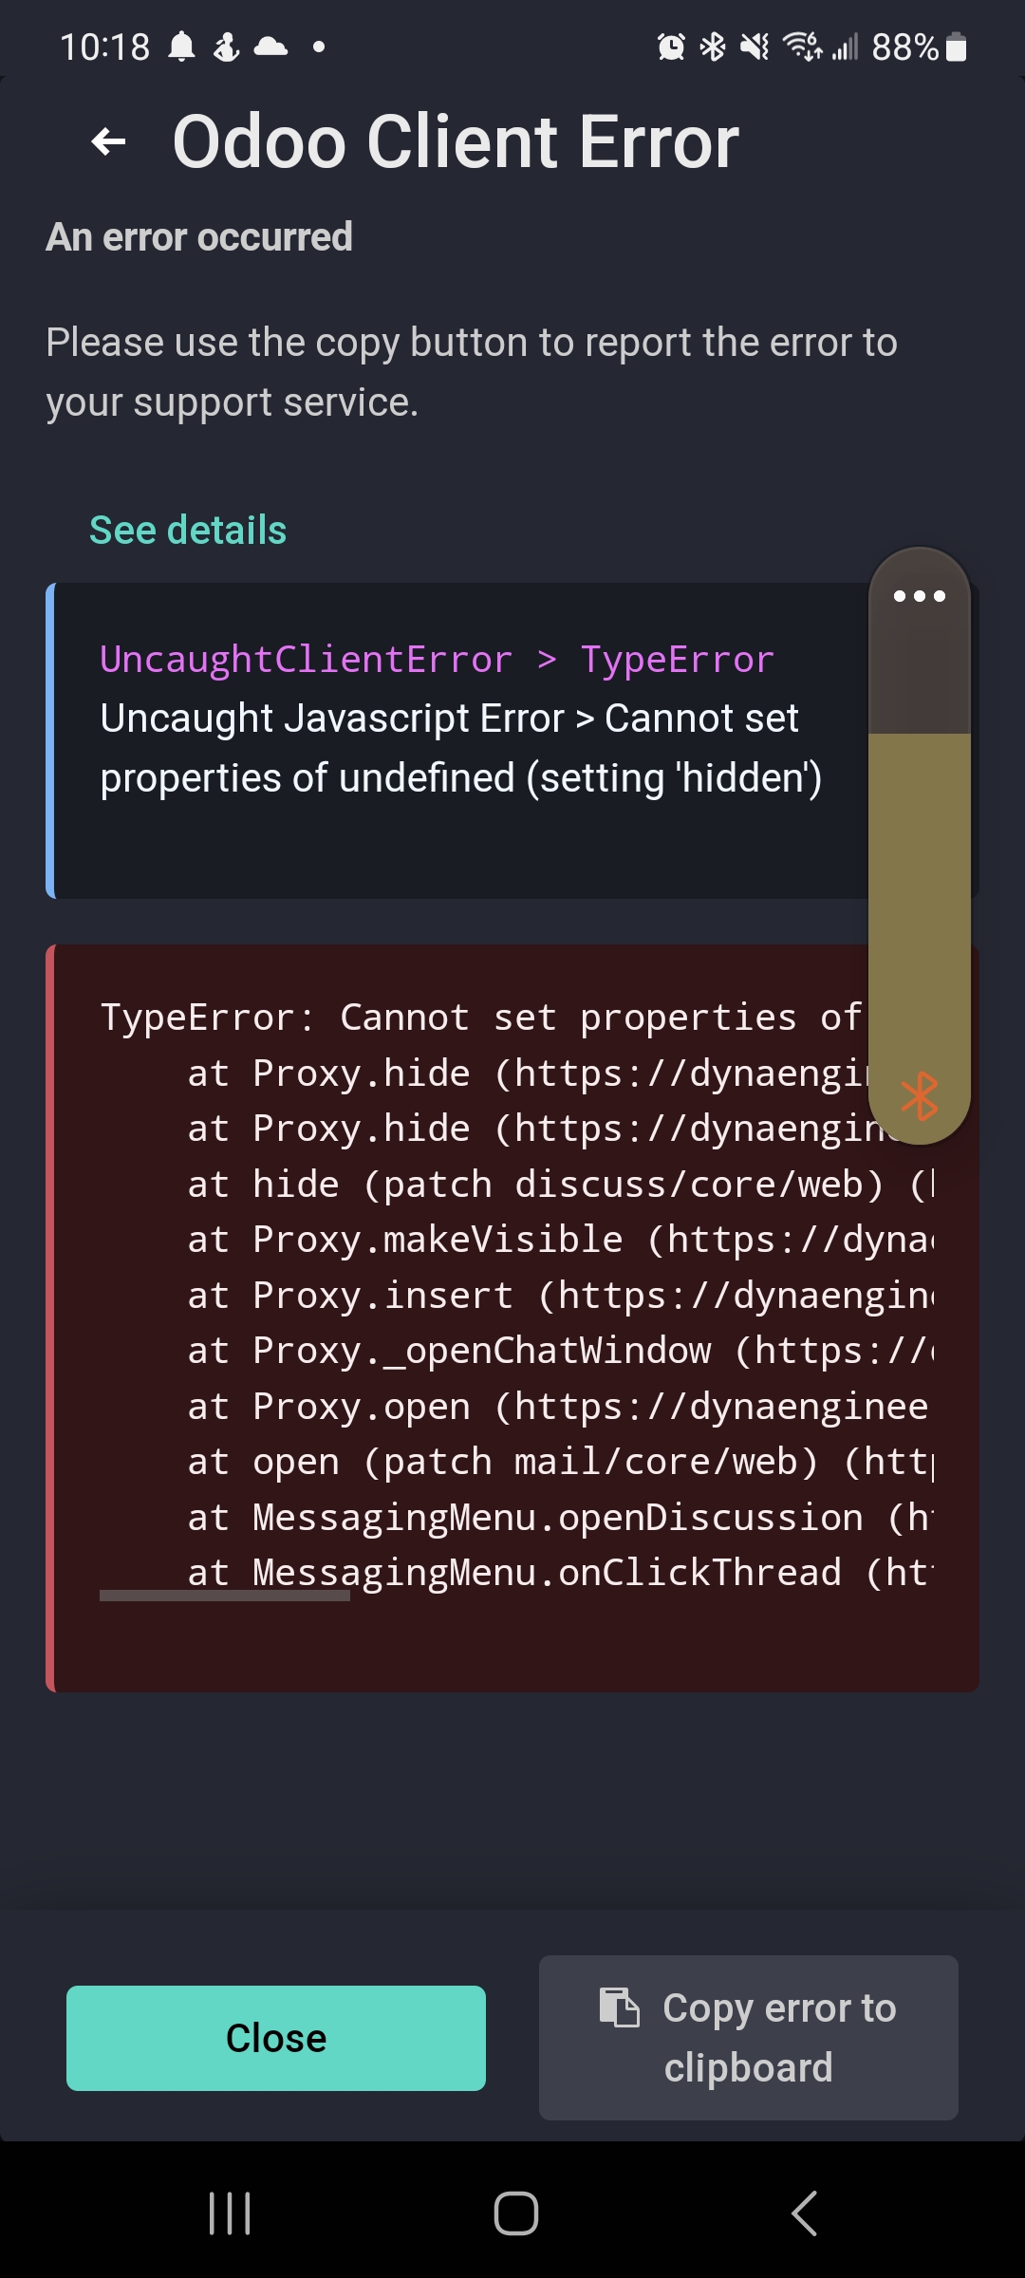Screen dimensions: 1025x2278
Task: Expand the See details section
Action: [x=187, y=529]
